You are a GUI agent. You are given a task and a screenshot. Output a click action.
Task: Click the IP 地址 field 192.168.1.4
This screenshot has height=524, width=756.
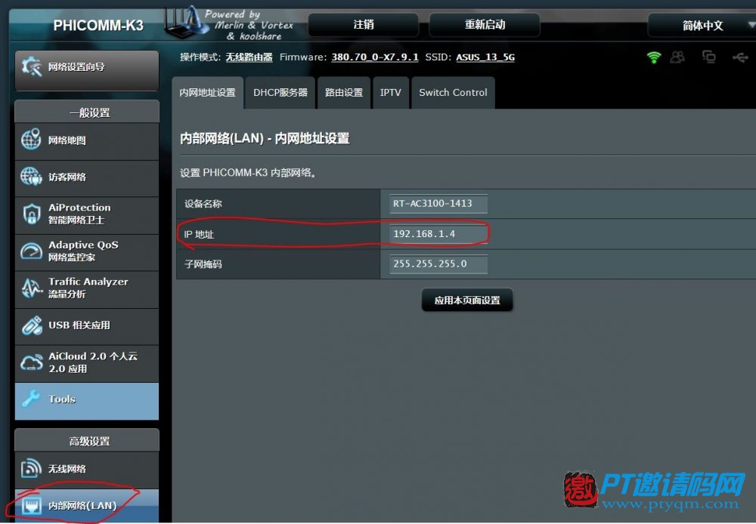pyautogui.click(x=438, y=234)
